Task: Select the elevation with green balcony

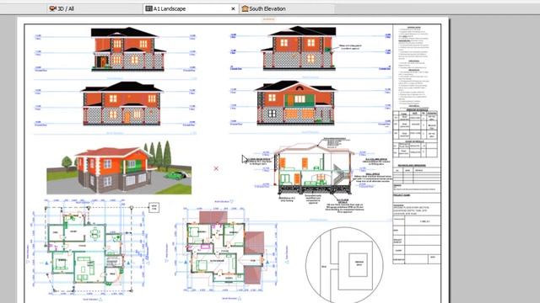Action: [x=295, y=103]
